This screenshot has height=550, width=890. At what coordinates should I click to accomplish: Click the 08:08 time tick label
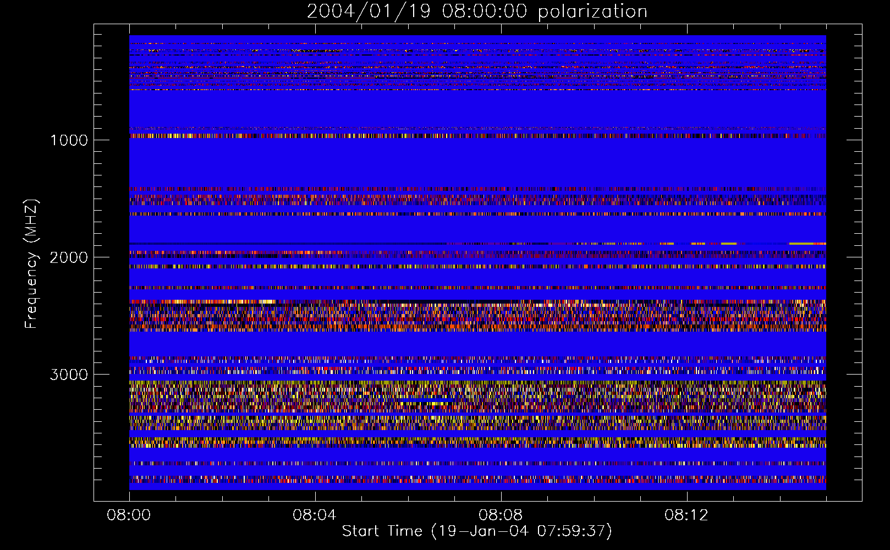click(501, 515)
